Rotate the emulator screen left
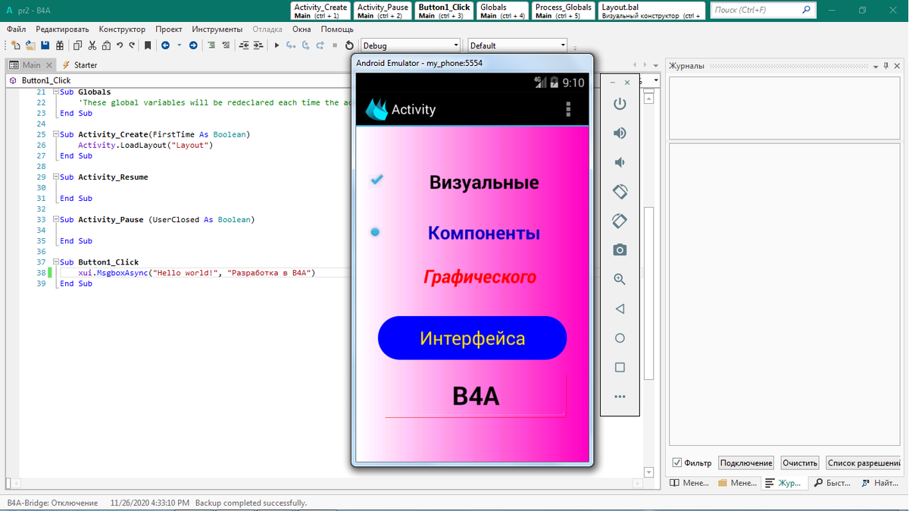The image size is (909, 511). (620, 191)
